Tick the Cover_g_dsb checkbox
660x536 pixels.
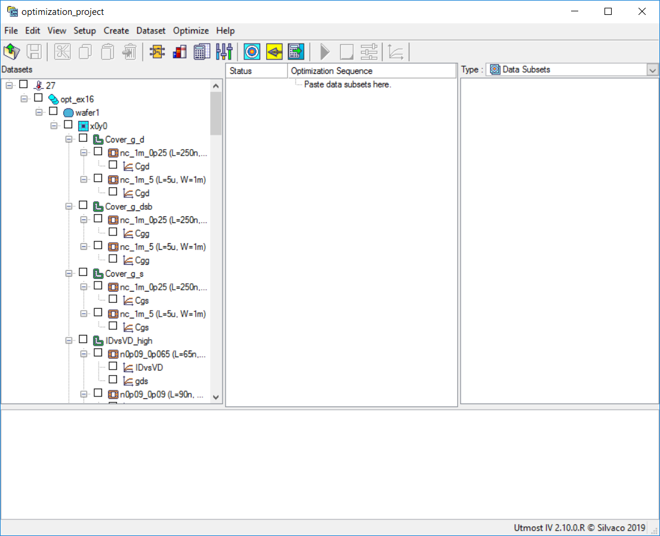[x=83, y=205]
